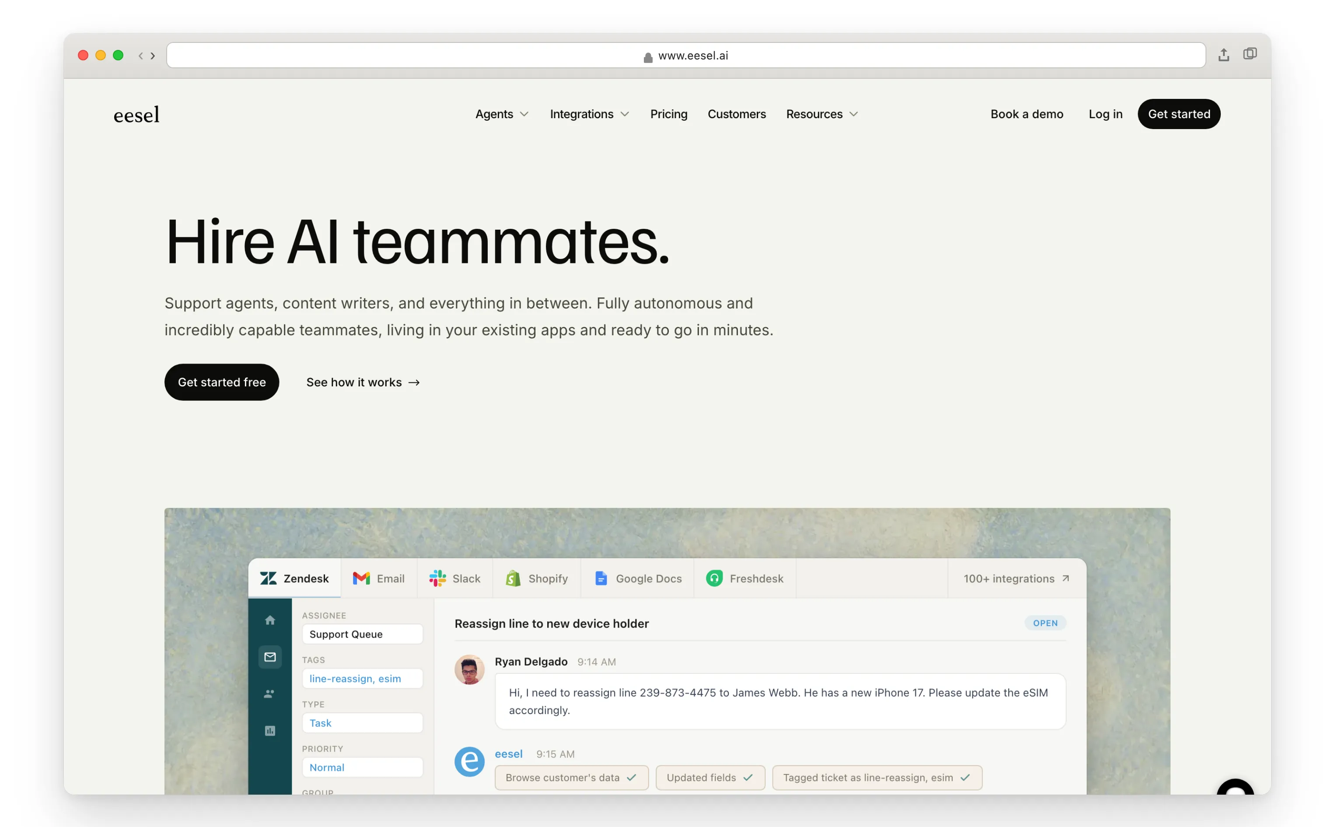Open the Pricing page
This screenshot has width=1335, height=827.
point(668,114)
